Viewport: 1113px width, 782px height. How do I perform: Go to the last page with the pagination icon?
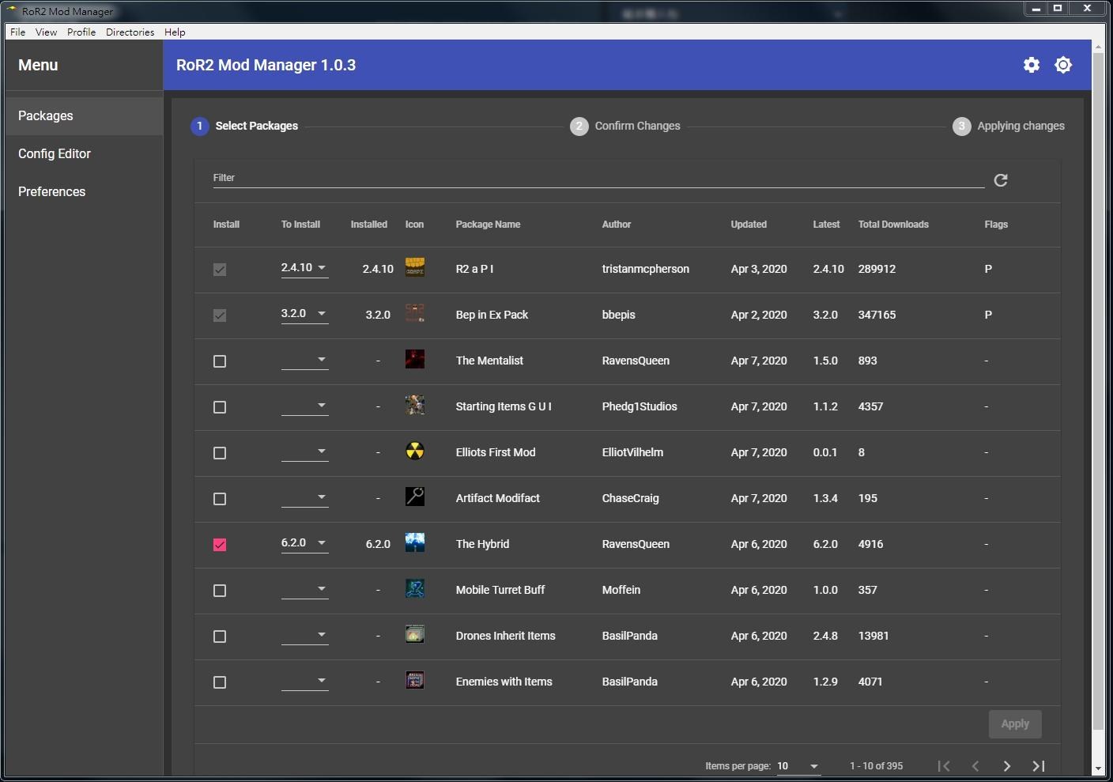[1039, 765]
